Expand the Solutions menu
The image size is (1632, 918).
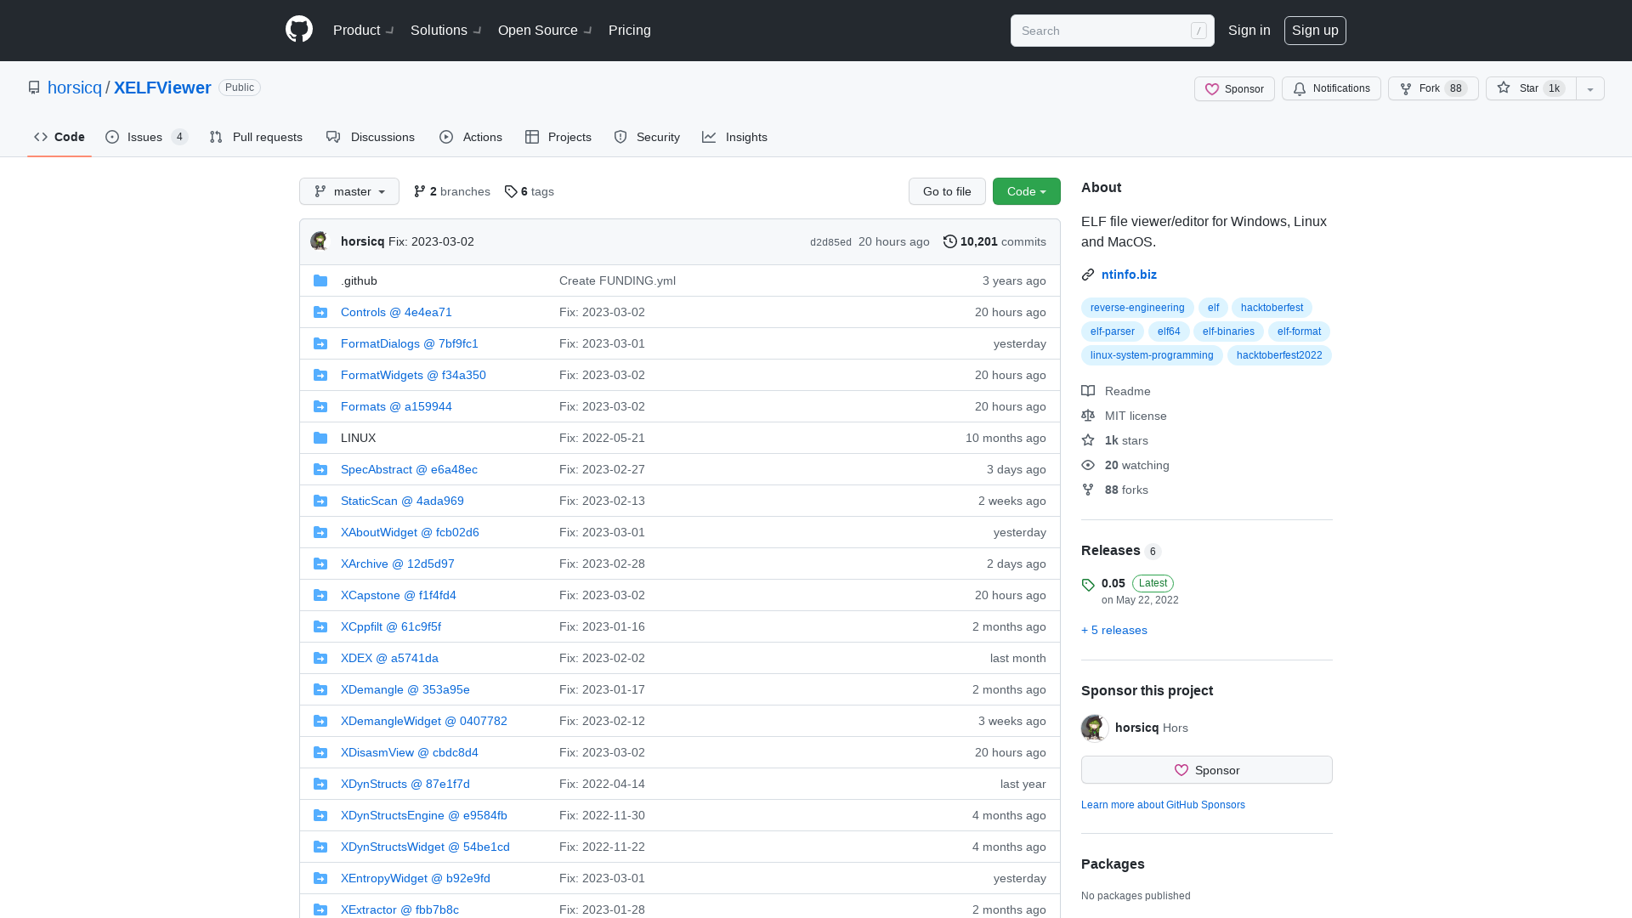click(445, 30)
